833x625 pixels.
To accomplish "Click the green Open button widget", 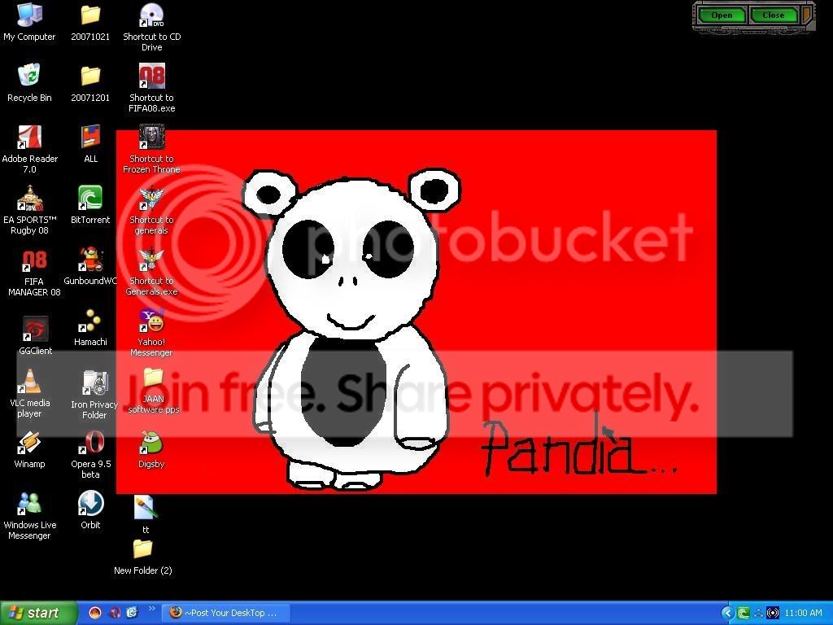I will [x=722, y=15].
